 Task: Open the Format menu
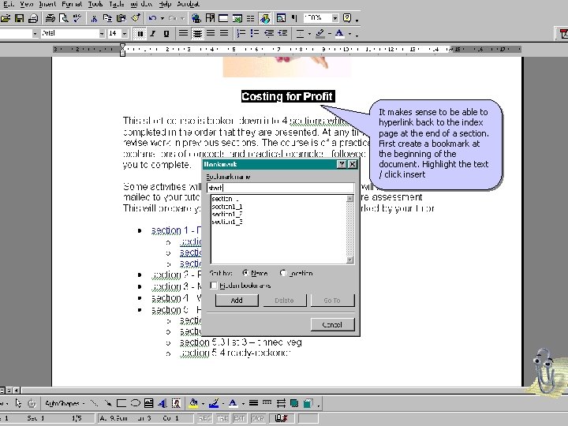pos(72,4)
